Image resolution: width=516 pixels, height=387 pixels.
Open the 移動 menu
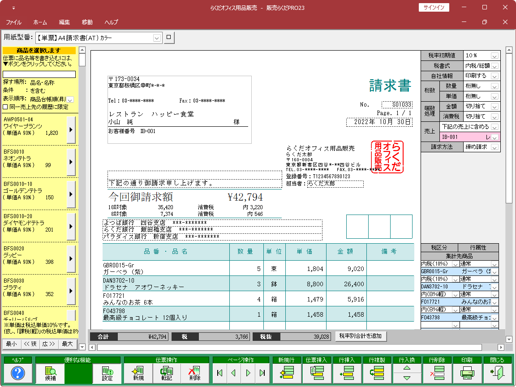click(x=87, y=22)
